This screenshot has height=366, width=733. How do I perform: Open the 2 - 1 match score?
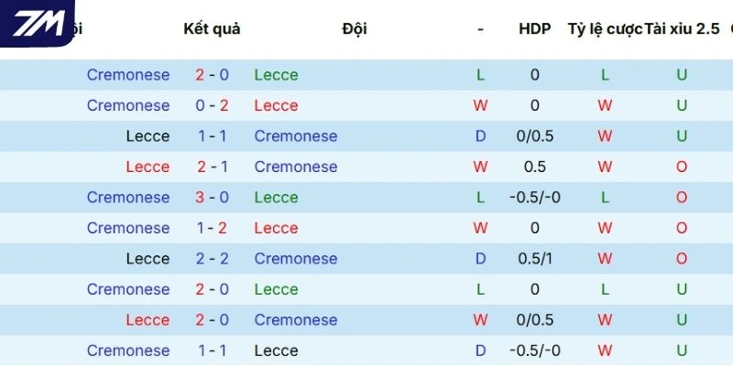click(212, 167)
